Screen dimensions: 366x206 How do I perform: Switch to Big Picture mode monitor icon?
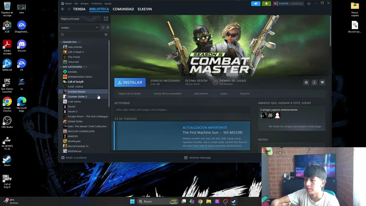[x=309, y=3]
